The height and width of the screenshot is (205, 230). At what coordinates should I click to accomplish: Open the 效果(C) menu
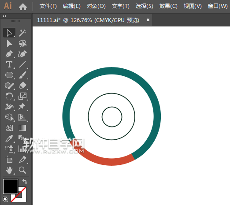(168, 6)
